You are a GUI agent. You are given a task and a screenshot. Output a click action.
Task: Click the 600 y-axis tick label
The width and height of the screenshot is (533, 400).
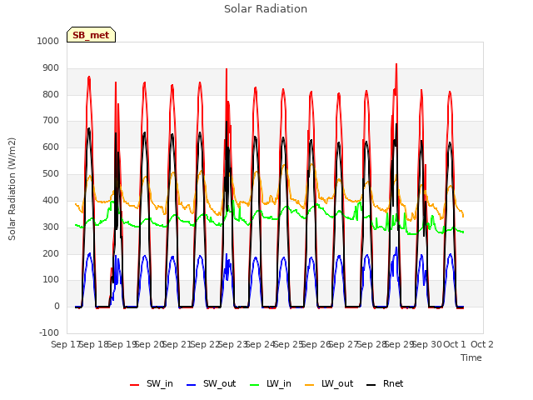(x=51, y=147)
